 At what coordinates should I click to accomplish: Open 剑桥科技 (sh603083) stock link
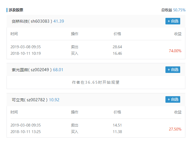[x=32, y=21]
